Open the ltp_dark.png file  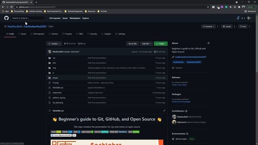[58, 103]
